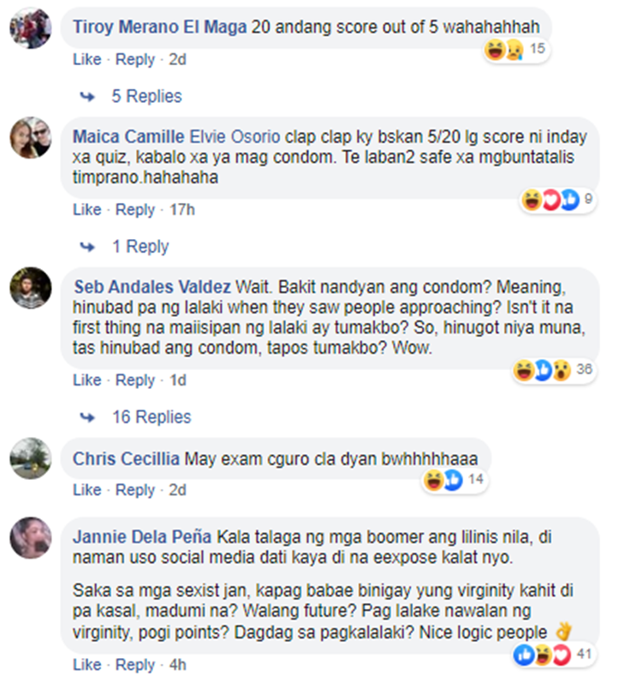Open Maica Camille's profile photo
Viewport: 642px width, 682px height.
(31, 137)
